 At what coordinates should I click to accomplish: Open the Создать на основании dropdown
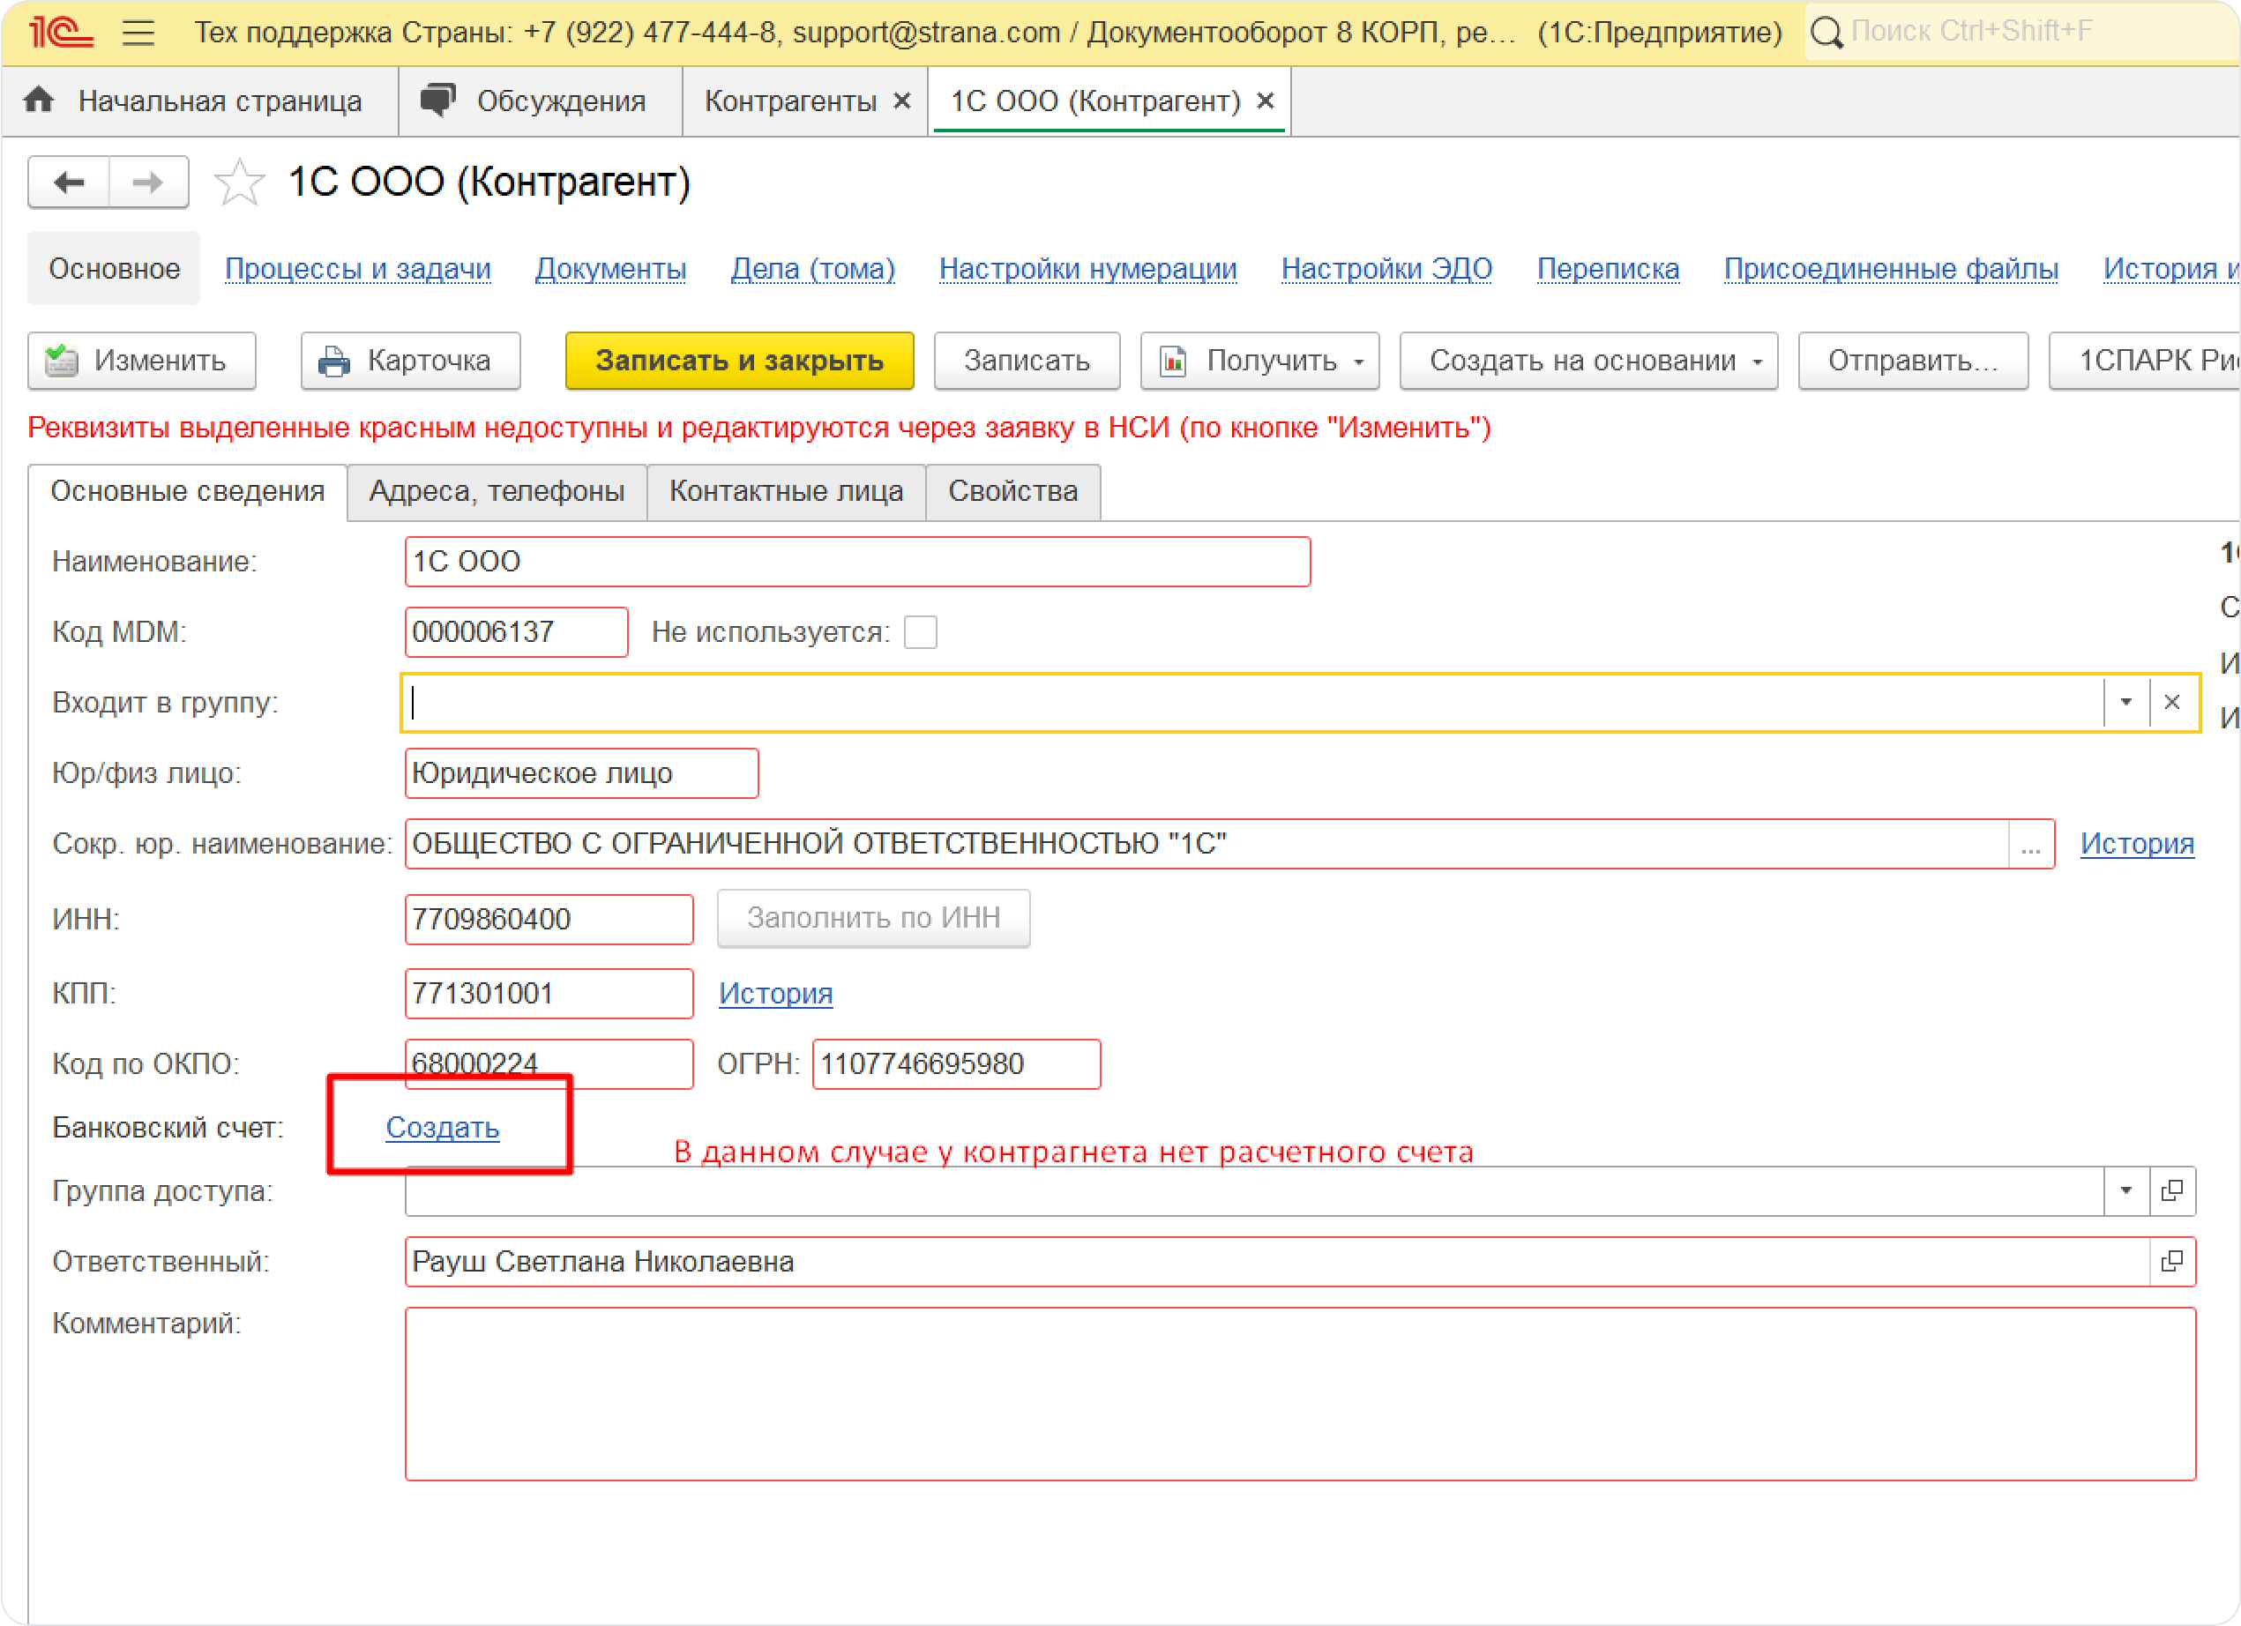pyautogui.click(x=1587, y=361)
